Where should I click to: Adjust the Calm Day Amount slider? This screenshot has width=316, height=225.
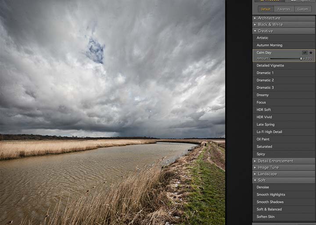pyautogui.click(x=286, y=59)
